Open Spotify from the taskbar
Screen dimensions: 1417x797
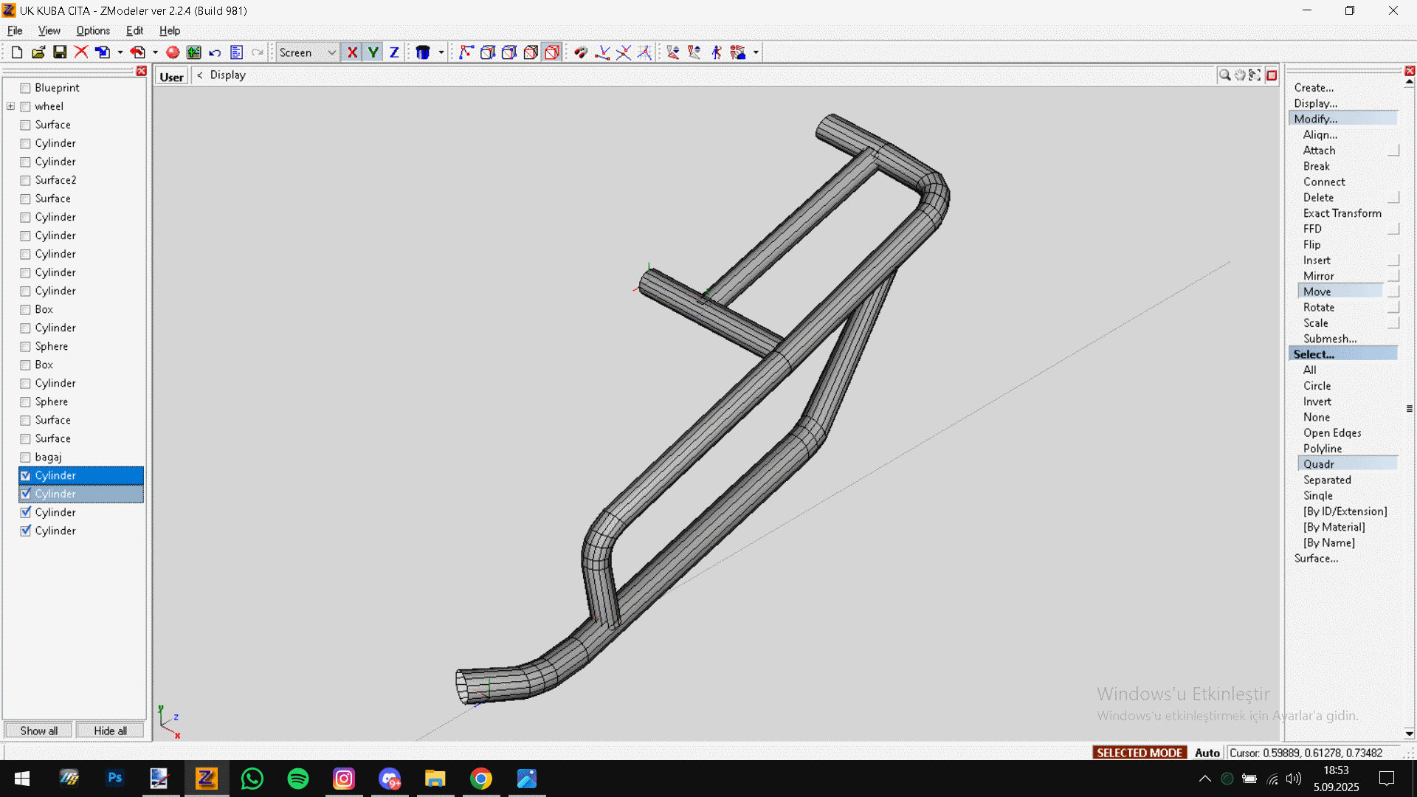pyautogui.click(x=297, y=779)
